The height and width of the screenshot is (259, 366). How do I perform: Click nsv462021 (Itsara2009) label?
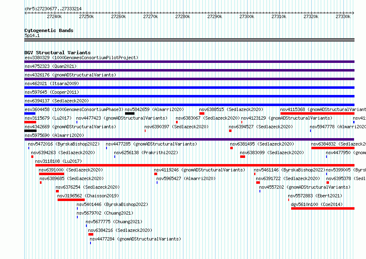pos(52,83)
